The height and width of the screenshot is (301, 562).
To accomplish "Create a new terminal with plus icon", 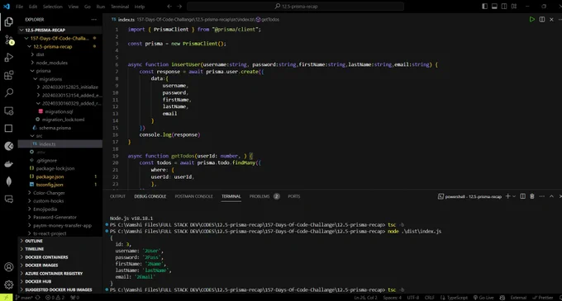I will click(x=507, y=196).
